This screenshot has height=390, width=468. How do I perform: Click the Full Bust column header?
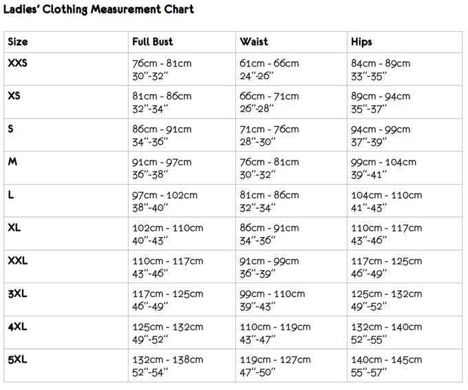151,41
